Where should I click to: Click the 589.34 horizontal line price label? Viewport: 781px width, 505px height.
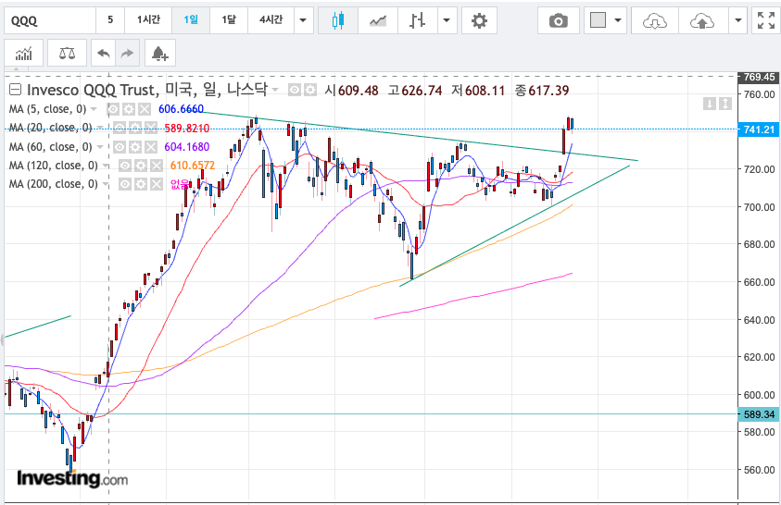coord(759,414)
